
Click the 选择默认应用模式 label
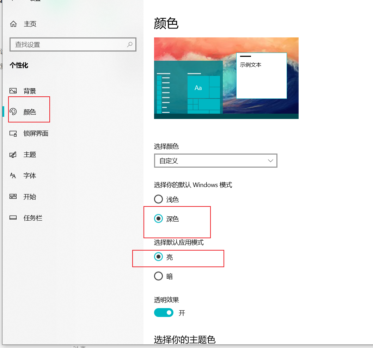click(x=179, y=242)
